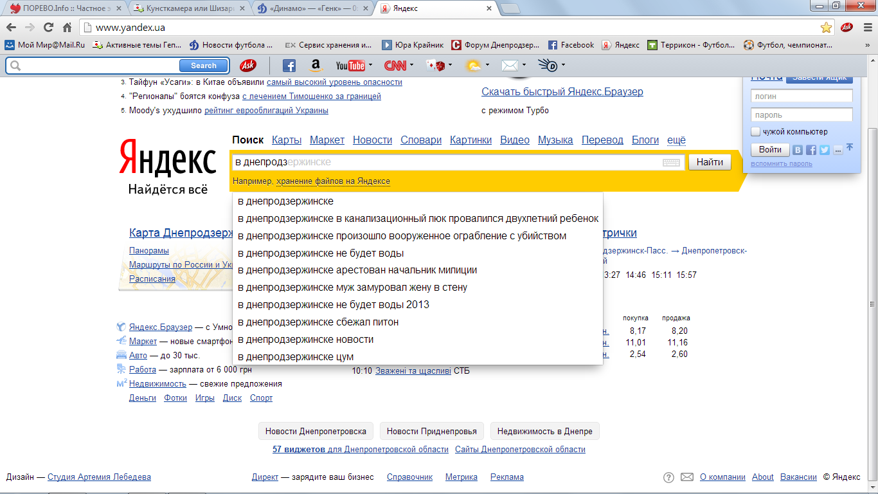Expand dice games dropdown arrow
Image resolution: width=878 pixels, height=494 pixels.
tap(450, 66)
